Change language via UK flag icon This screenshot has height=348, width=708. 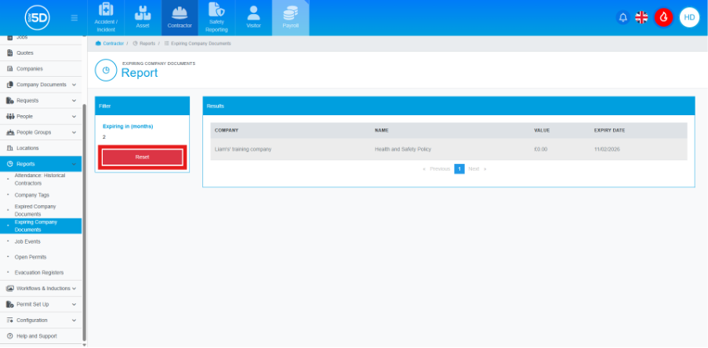pyautogui.click(x=641, y=17)
